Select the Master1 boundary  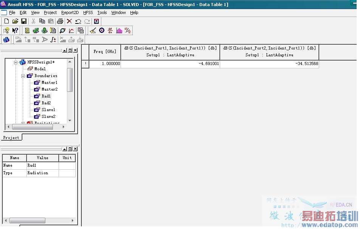[50, 83]
